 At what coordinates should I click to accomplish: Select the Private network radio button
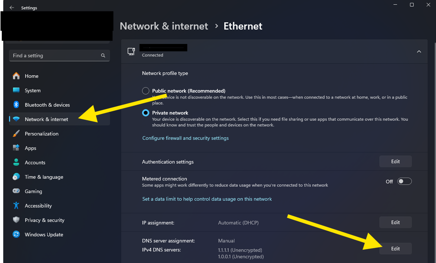pyautogui.click(x=145, y=113)
